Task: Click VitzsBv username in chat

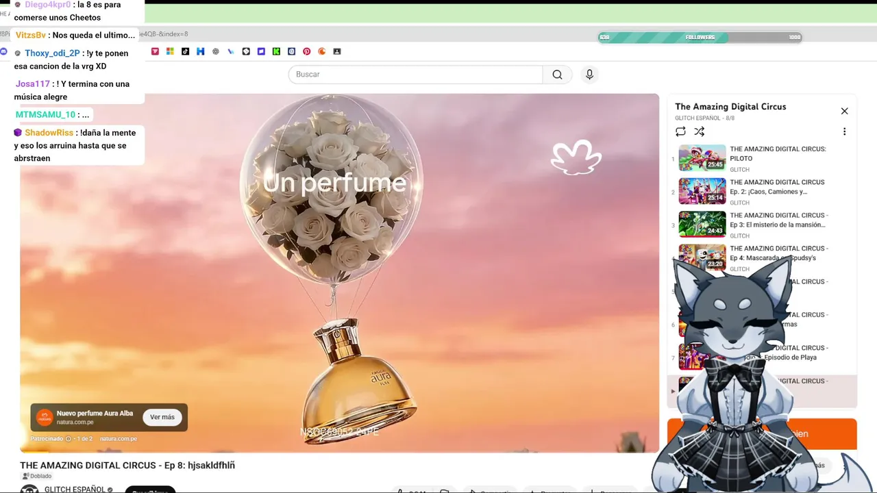Action: pos(31,36)
